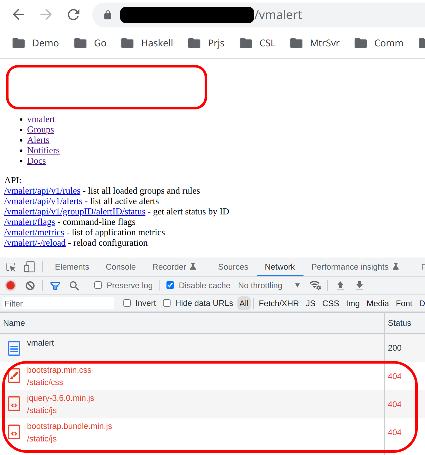Open network request search
The image size is (425, 455).
pyautogui.click(x=74, y=285)
